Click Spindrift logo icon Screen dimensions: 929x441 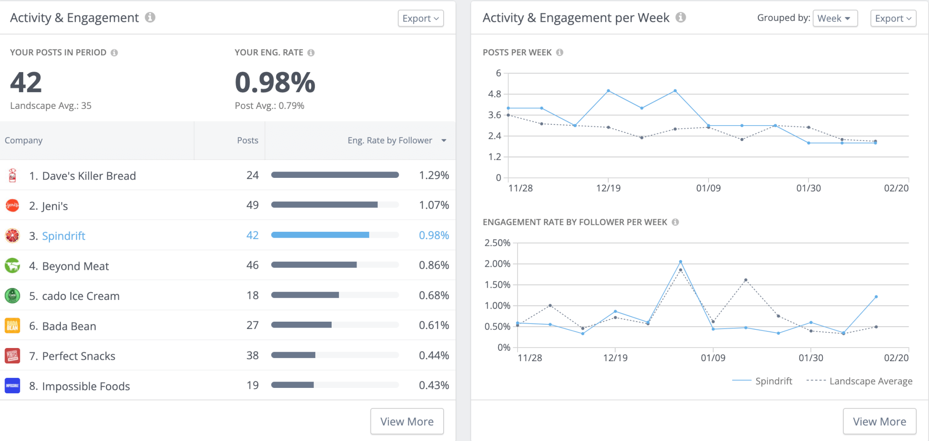tap(12, 235)
